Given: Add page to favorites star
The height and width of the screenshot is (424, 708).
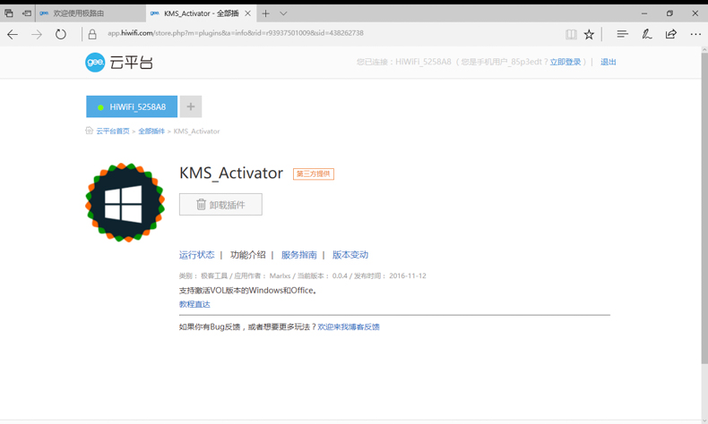Looking at the screenshot, I should click(x=589, y=34).
